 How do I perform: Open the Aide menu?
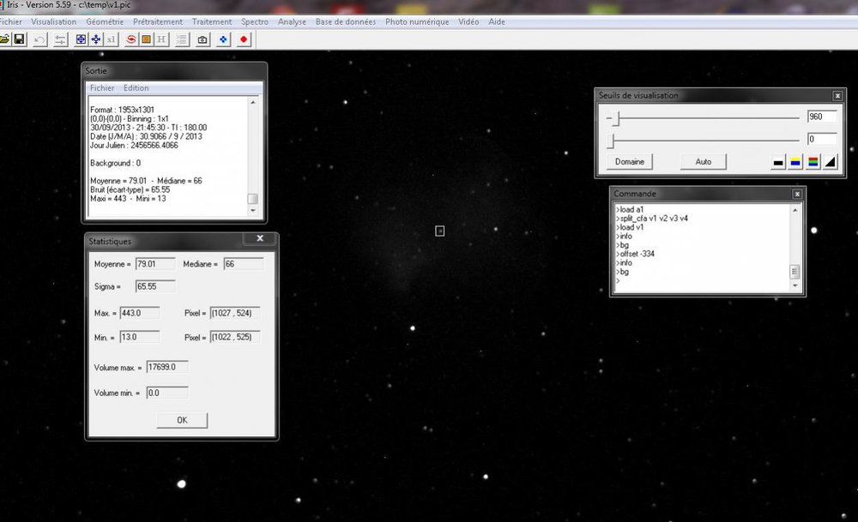click(x=496, y=22)
